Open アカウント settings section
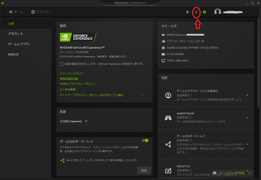The image size is (261, 180). [x=16, y=34]
